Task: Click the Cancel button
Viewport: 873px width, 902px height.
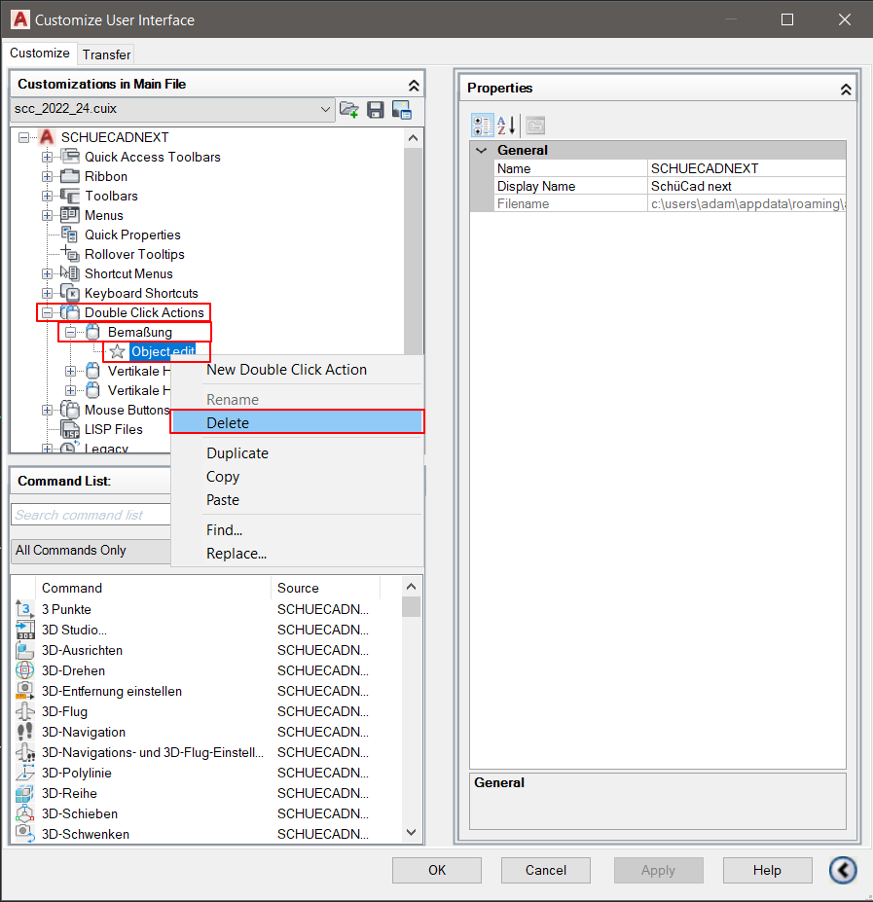Action: (546, 870)
